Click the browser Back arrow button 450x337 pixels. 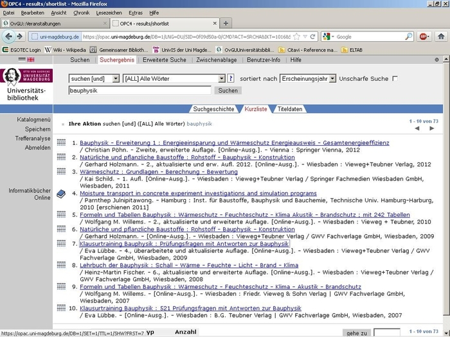(x=8, y=37)
